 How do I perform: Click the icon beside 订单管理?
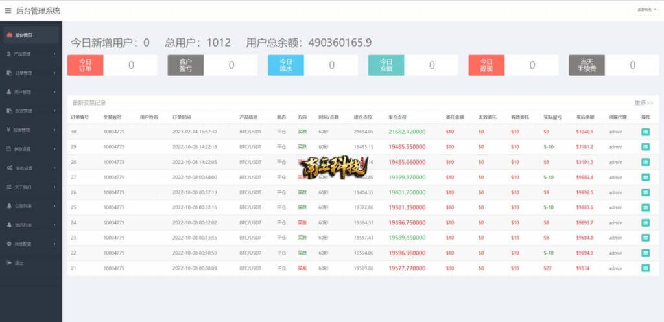(x=9, y=73)
